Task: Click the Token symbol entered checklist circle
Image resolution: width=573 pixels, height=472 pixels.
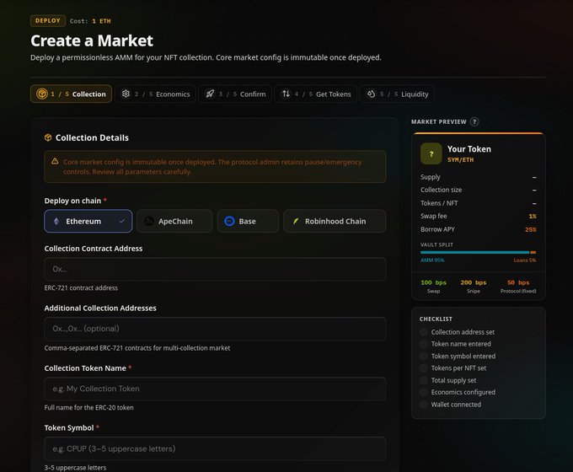Action: [424, 356]
